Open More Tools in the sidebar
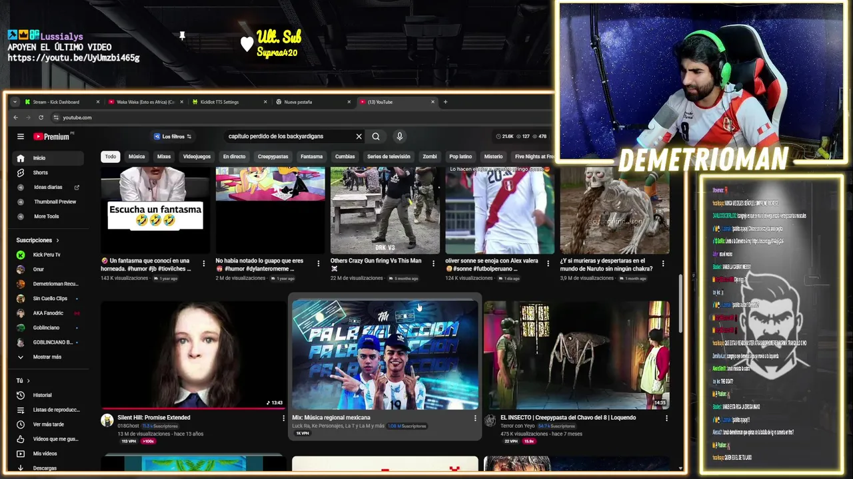 point(47,216)
